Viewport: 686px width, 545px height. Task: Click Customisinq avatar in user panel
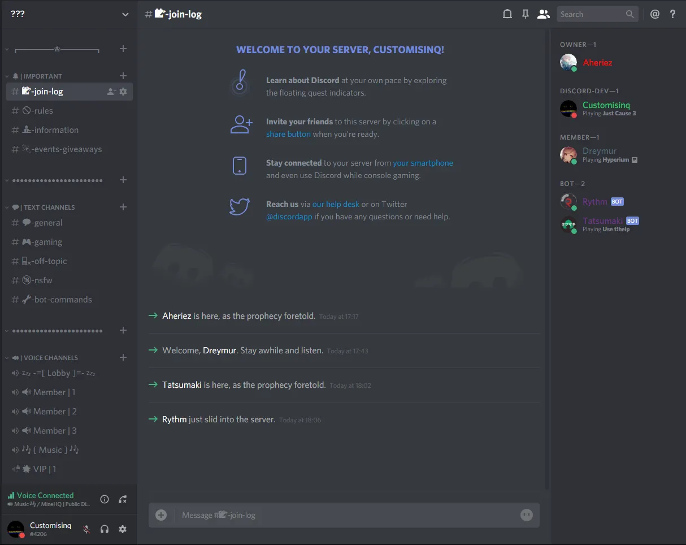[16, 529]
